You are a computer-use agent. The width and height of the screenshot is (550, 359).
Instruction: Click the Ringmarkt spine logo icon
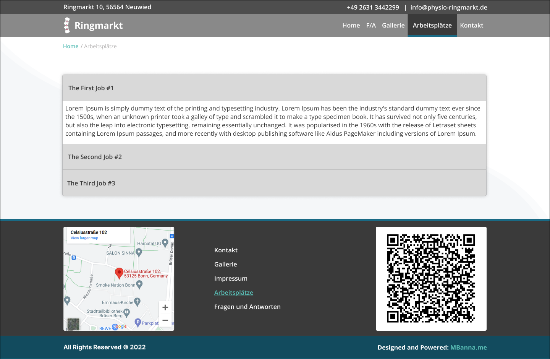point(67,25)
